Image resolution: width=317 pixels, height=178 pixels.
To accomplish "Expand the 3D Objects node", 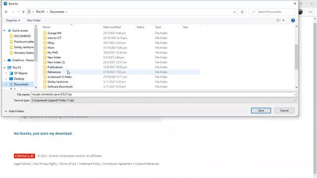I will coord(6,73).
